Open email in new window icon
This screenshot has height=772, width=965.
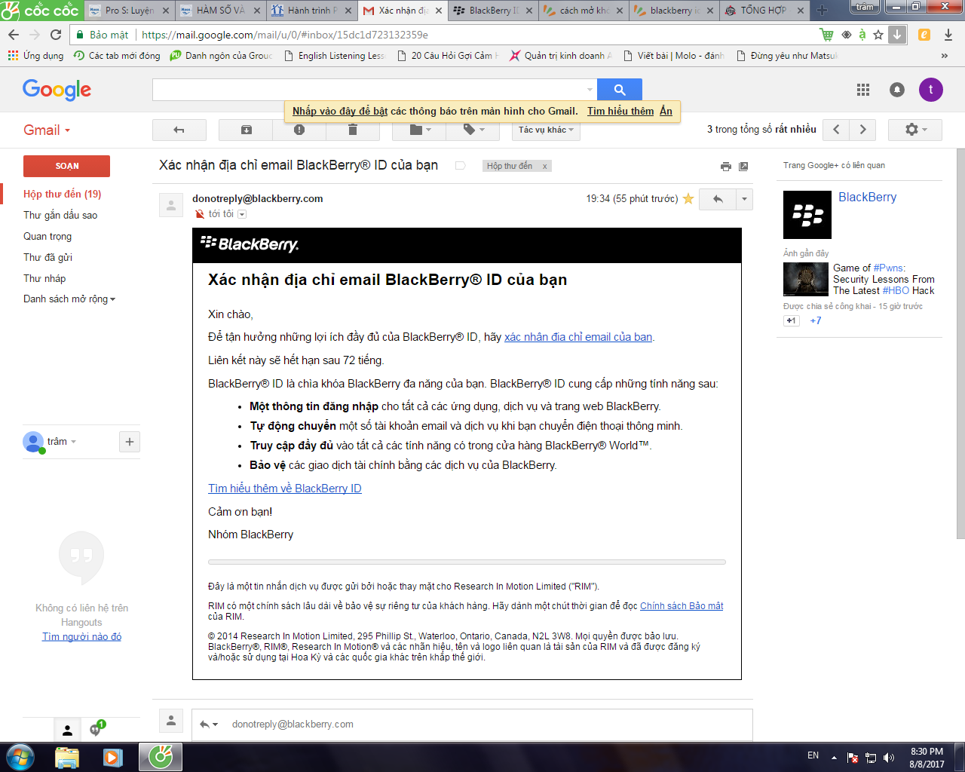(x=743, y=167)
